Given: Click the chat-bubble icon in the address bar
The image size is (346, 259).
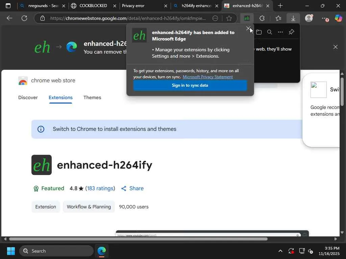Looking at the screenshot, I should 215,18.
